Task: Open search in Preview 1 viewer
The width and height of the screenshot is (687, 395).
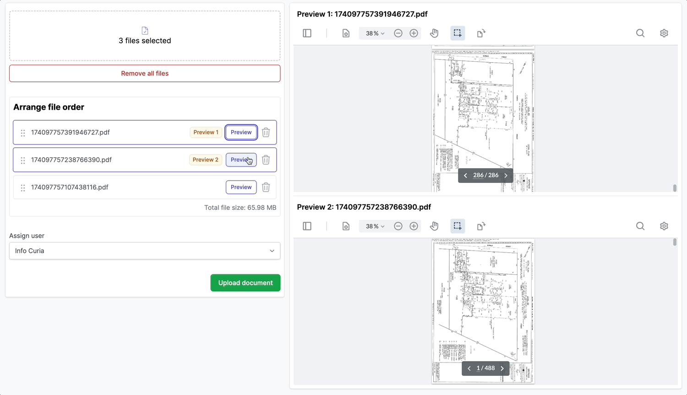Action: pyautogui.click(x=640, y=33)
